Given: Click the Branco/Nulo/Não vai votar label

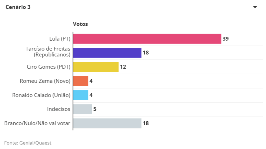Looking at the screenshot, I should click(37, 123).
